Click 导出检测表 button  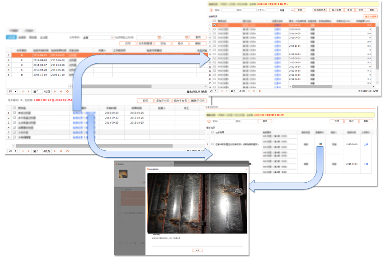[320, 10]
